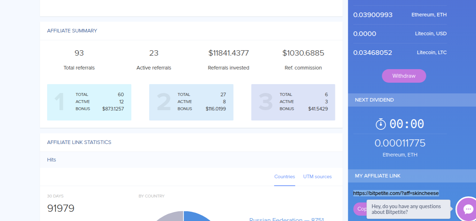Image resolution: width=476 pixels, height=221 pixels.
Task: Click the level 2 referral card
Action: coord(191,102)
